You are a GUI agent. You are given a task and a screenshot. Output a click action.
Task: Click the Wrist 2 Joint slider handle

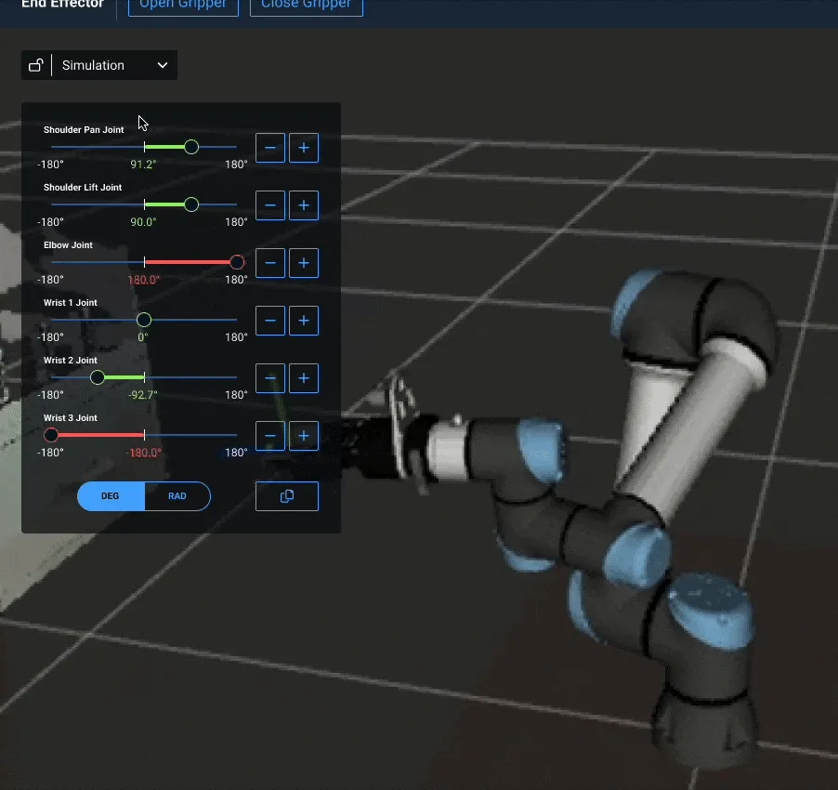click(98, 377)
